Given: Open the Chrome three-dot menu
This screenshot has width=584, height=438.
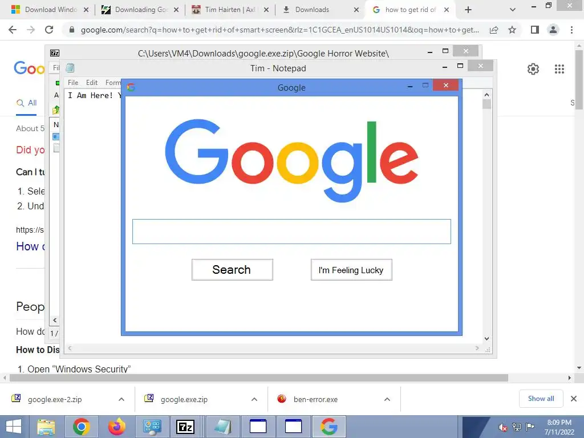Looking at the screenshot, I should (571, 30).
